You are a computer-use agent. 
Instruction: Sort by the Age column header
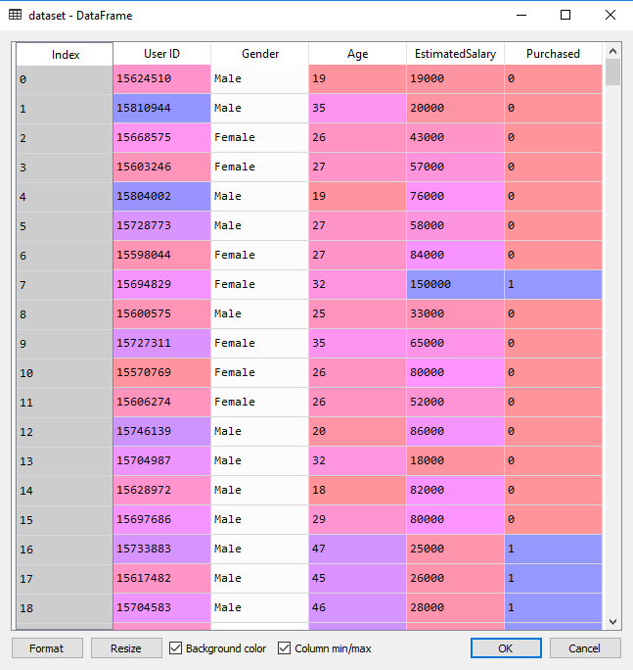point(357,54)
